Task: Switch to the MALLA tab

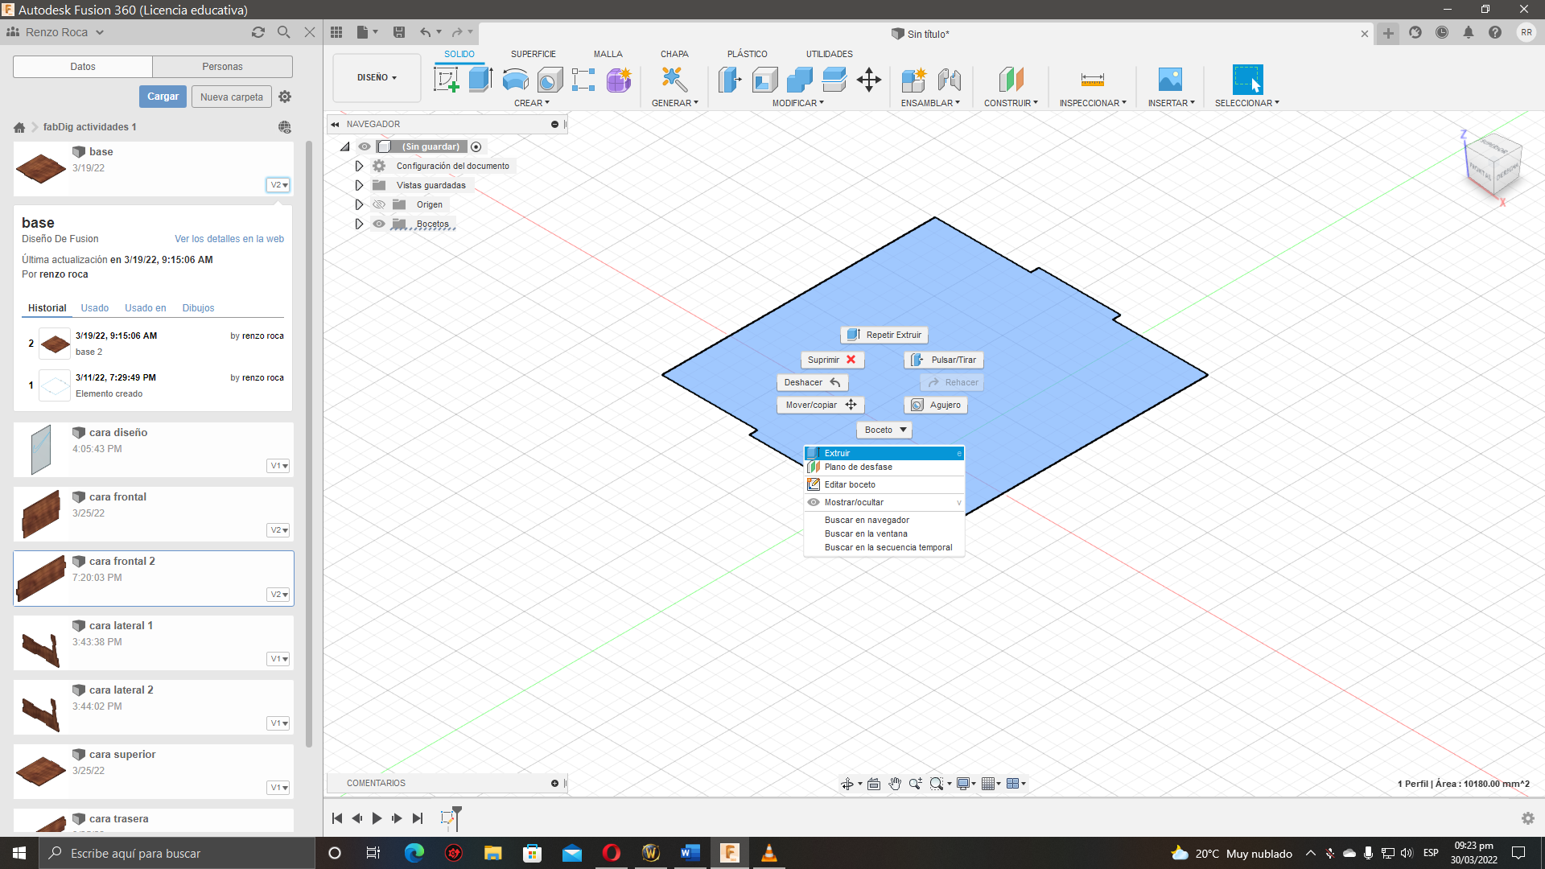Action: click(x=608, y=54)
